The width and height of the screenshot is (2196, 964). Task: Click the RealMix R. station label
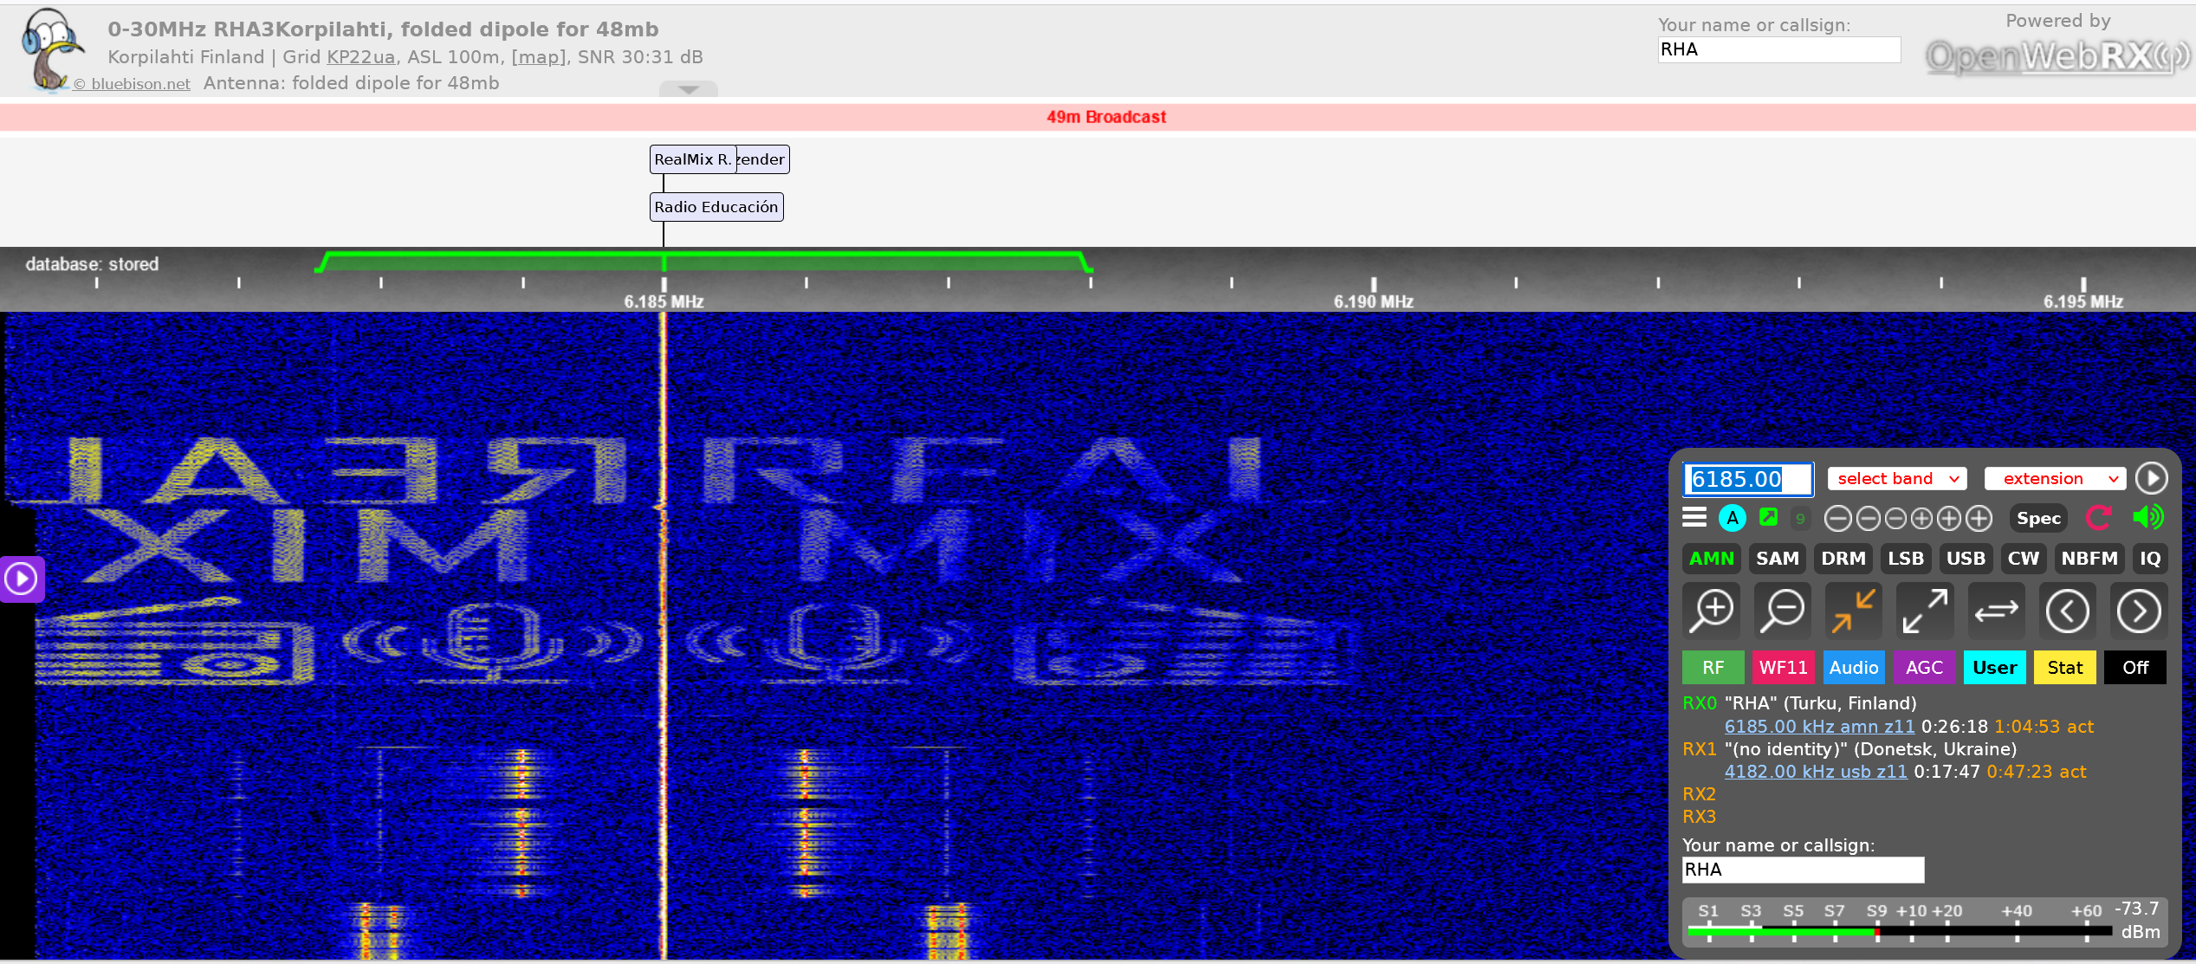(693, 159)
